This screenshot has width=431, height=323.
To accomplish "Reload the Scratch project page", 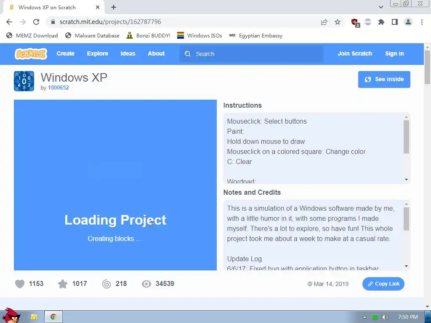I will coord(36,22).
